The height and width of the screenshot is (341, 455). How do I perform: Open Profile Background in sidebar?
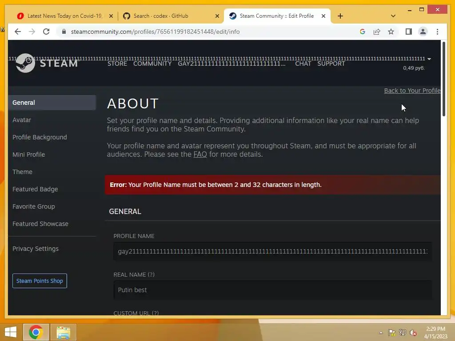[x=40, y=137]
